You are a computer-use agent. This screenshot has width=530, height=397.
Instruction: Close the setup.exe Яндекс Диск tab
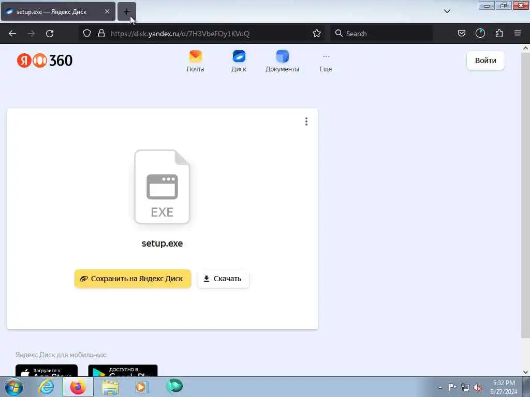(107, 11)
